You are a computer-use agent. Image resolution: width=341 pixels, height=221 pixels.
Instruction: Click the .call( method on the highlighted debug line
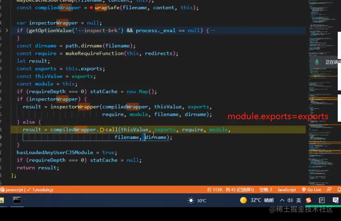click(112, 130)
